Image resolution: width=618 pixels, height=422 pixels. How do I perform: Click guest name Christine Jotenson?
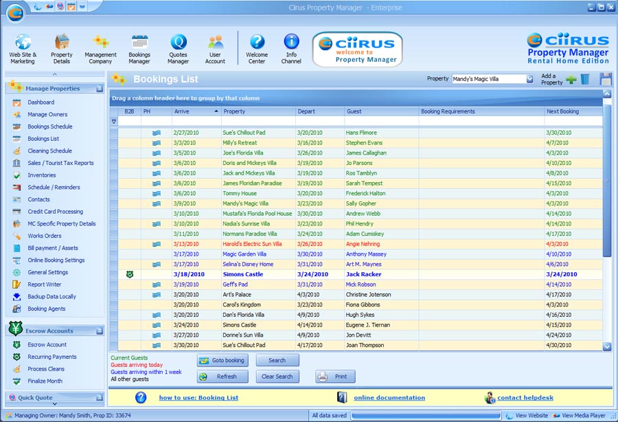click(x=369, y=295)
